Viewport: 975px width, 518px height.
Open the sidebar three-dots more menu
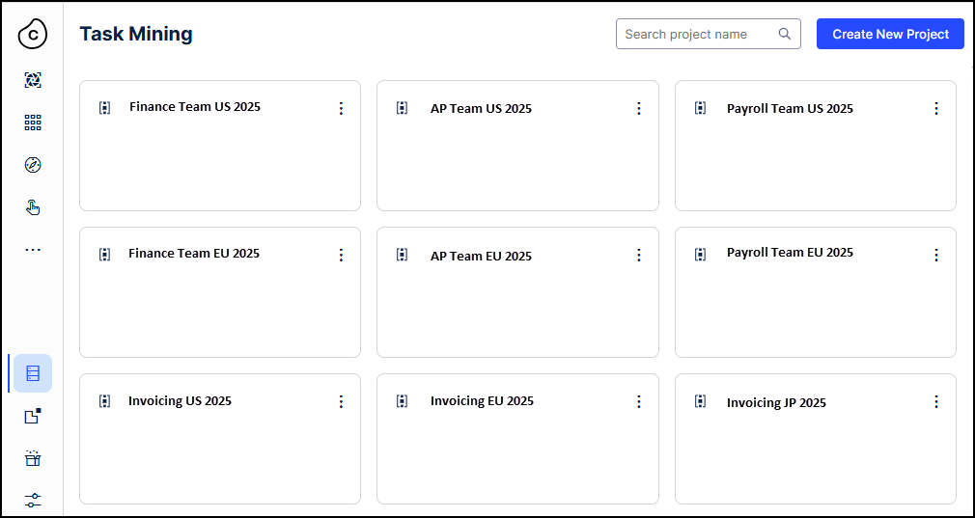[x=33, y=250]
